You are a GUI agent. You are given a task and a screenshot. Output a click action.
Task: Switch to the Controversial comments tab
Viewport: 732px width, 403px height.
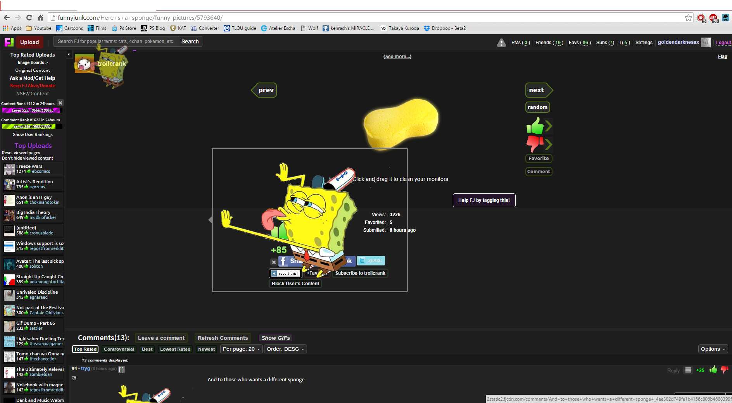pos(119,349)
